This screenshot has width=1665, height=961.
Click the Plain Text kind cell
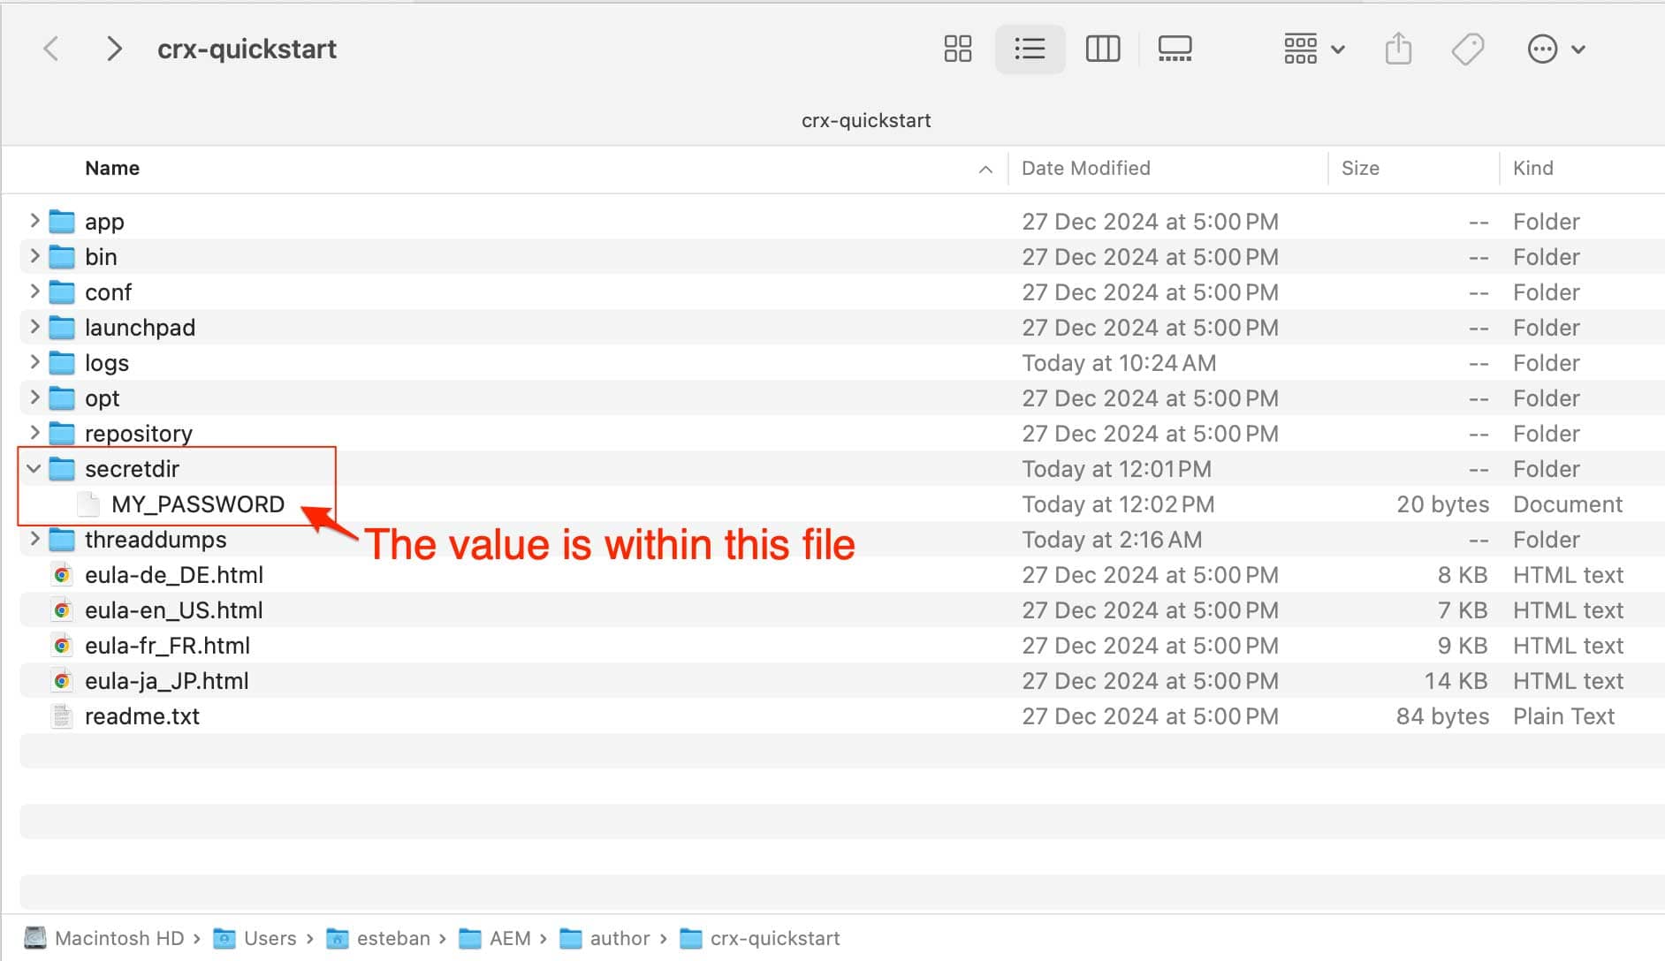[x=1563, y=716]
